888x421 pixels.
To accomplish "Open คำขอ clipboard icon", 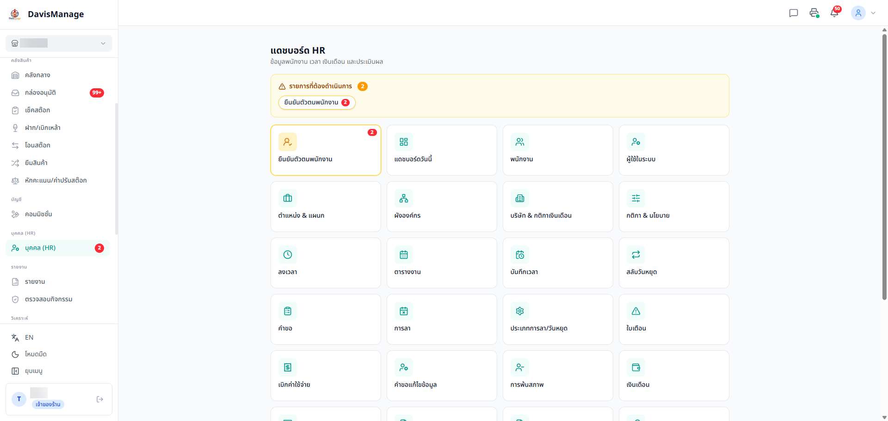I will coord(288,311).
